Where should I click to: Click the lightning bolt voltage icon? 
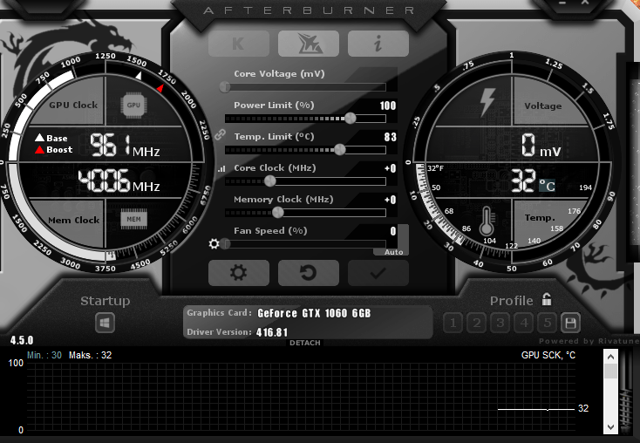coord(487,102)
